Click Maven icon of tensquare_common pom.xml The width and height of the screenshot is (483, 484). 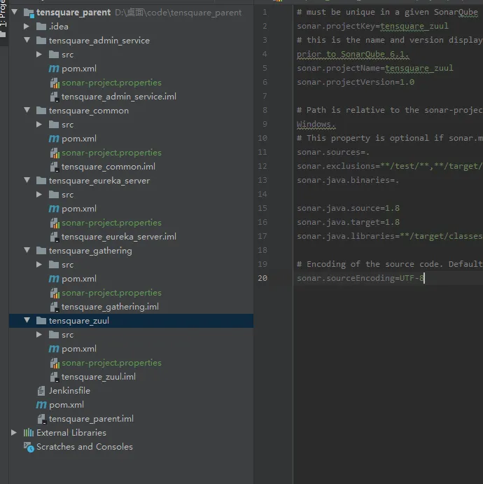click(x=54, y=139)
